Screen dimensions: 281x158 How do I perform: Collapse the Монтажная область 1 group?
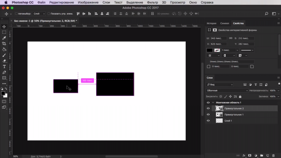213,103
